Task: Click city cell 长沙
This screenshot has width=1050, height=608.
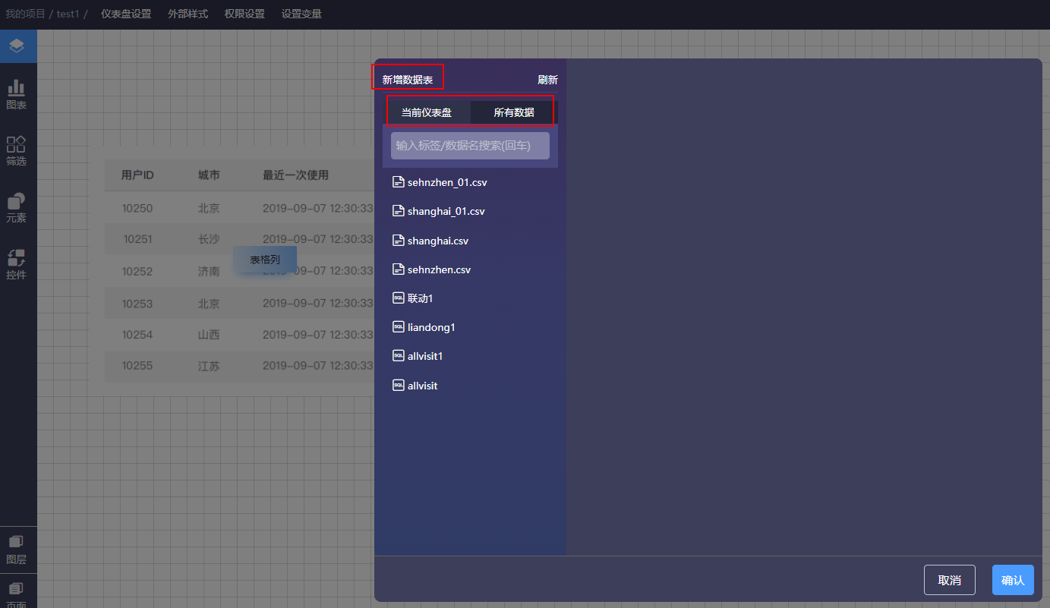Action: 209,239
